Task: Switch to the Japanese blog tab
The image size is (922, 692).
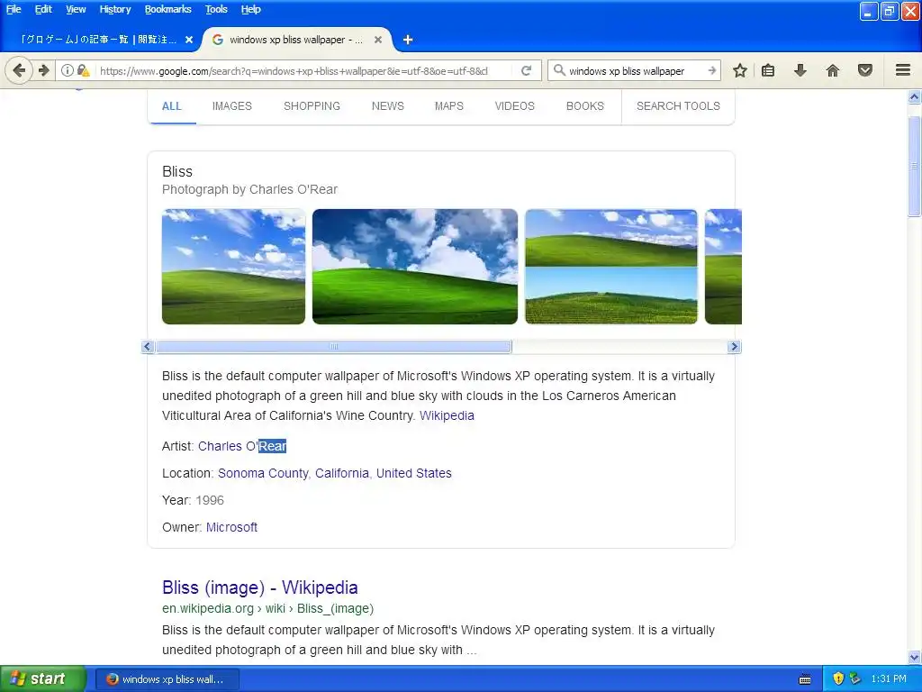Action: tap(100, 40)
